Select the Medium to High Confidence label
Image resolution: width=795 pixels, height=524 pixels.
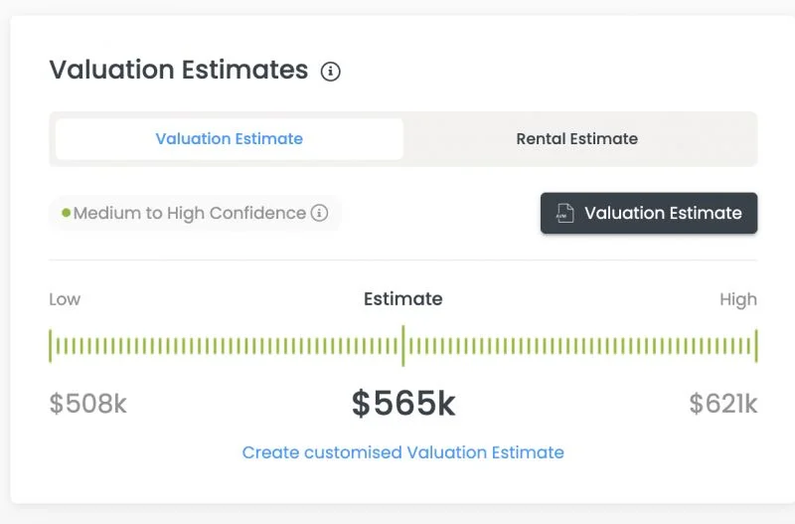(x=189, y=213)
